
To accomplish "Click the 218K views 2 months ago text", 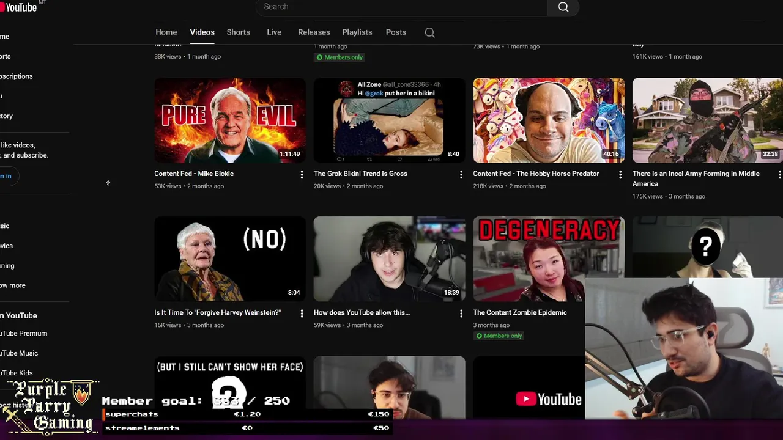I will [x=509, y=186].
